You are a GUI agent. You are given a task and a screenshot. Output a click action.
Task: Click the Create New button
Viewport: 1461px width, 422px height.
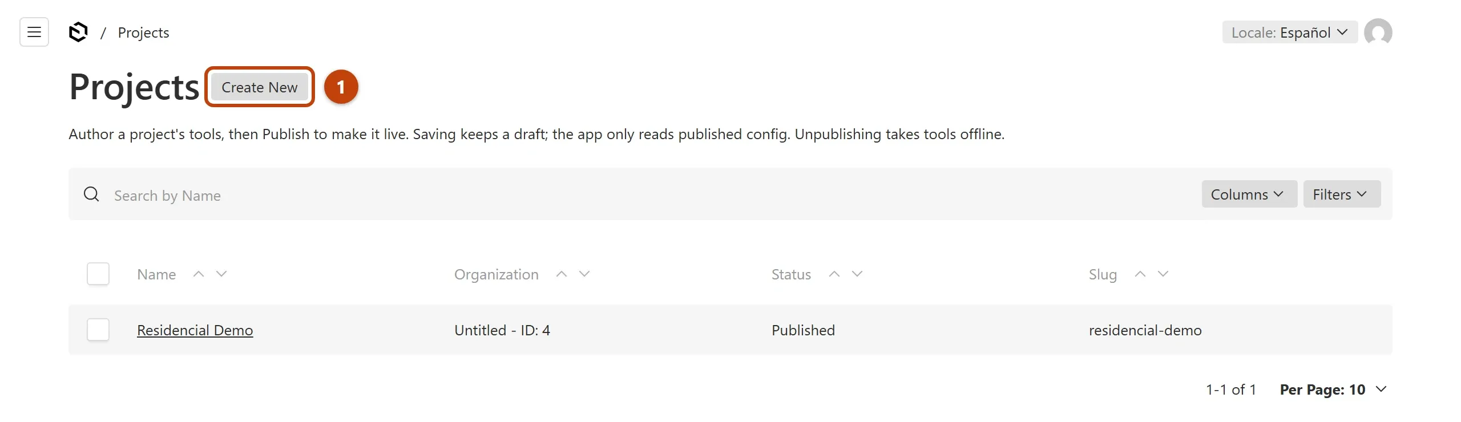click(x=260, y=87)
